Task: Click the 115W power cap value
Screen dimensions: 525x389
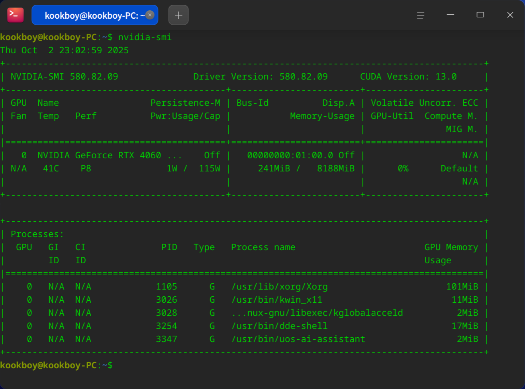Action: point(210,169)
